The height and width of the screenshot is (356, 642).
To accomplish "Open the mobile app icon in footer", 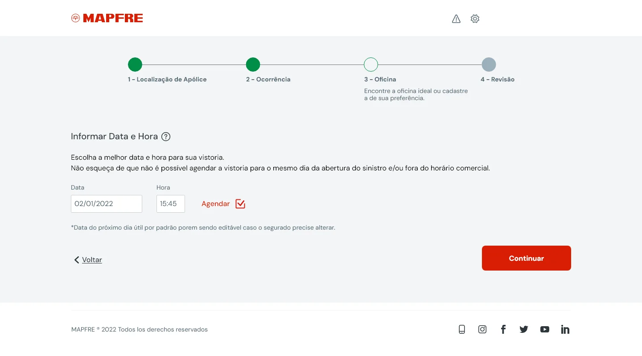I will click(x=462, y=329).
